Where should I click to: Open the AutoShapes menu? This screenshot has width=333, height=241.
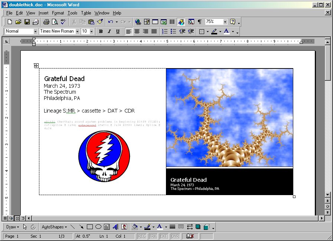pos(54,227)
